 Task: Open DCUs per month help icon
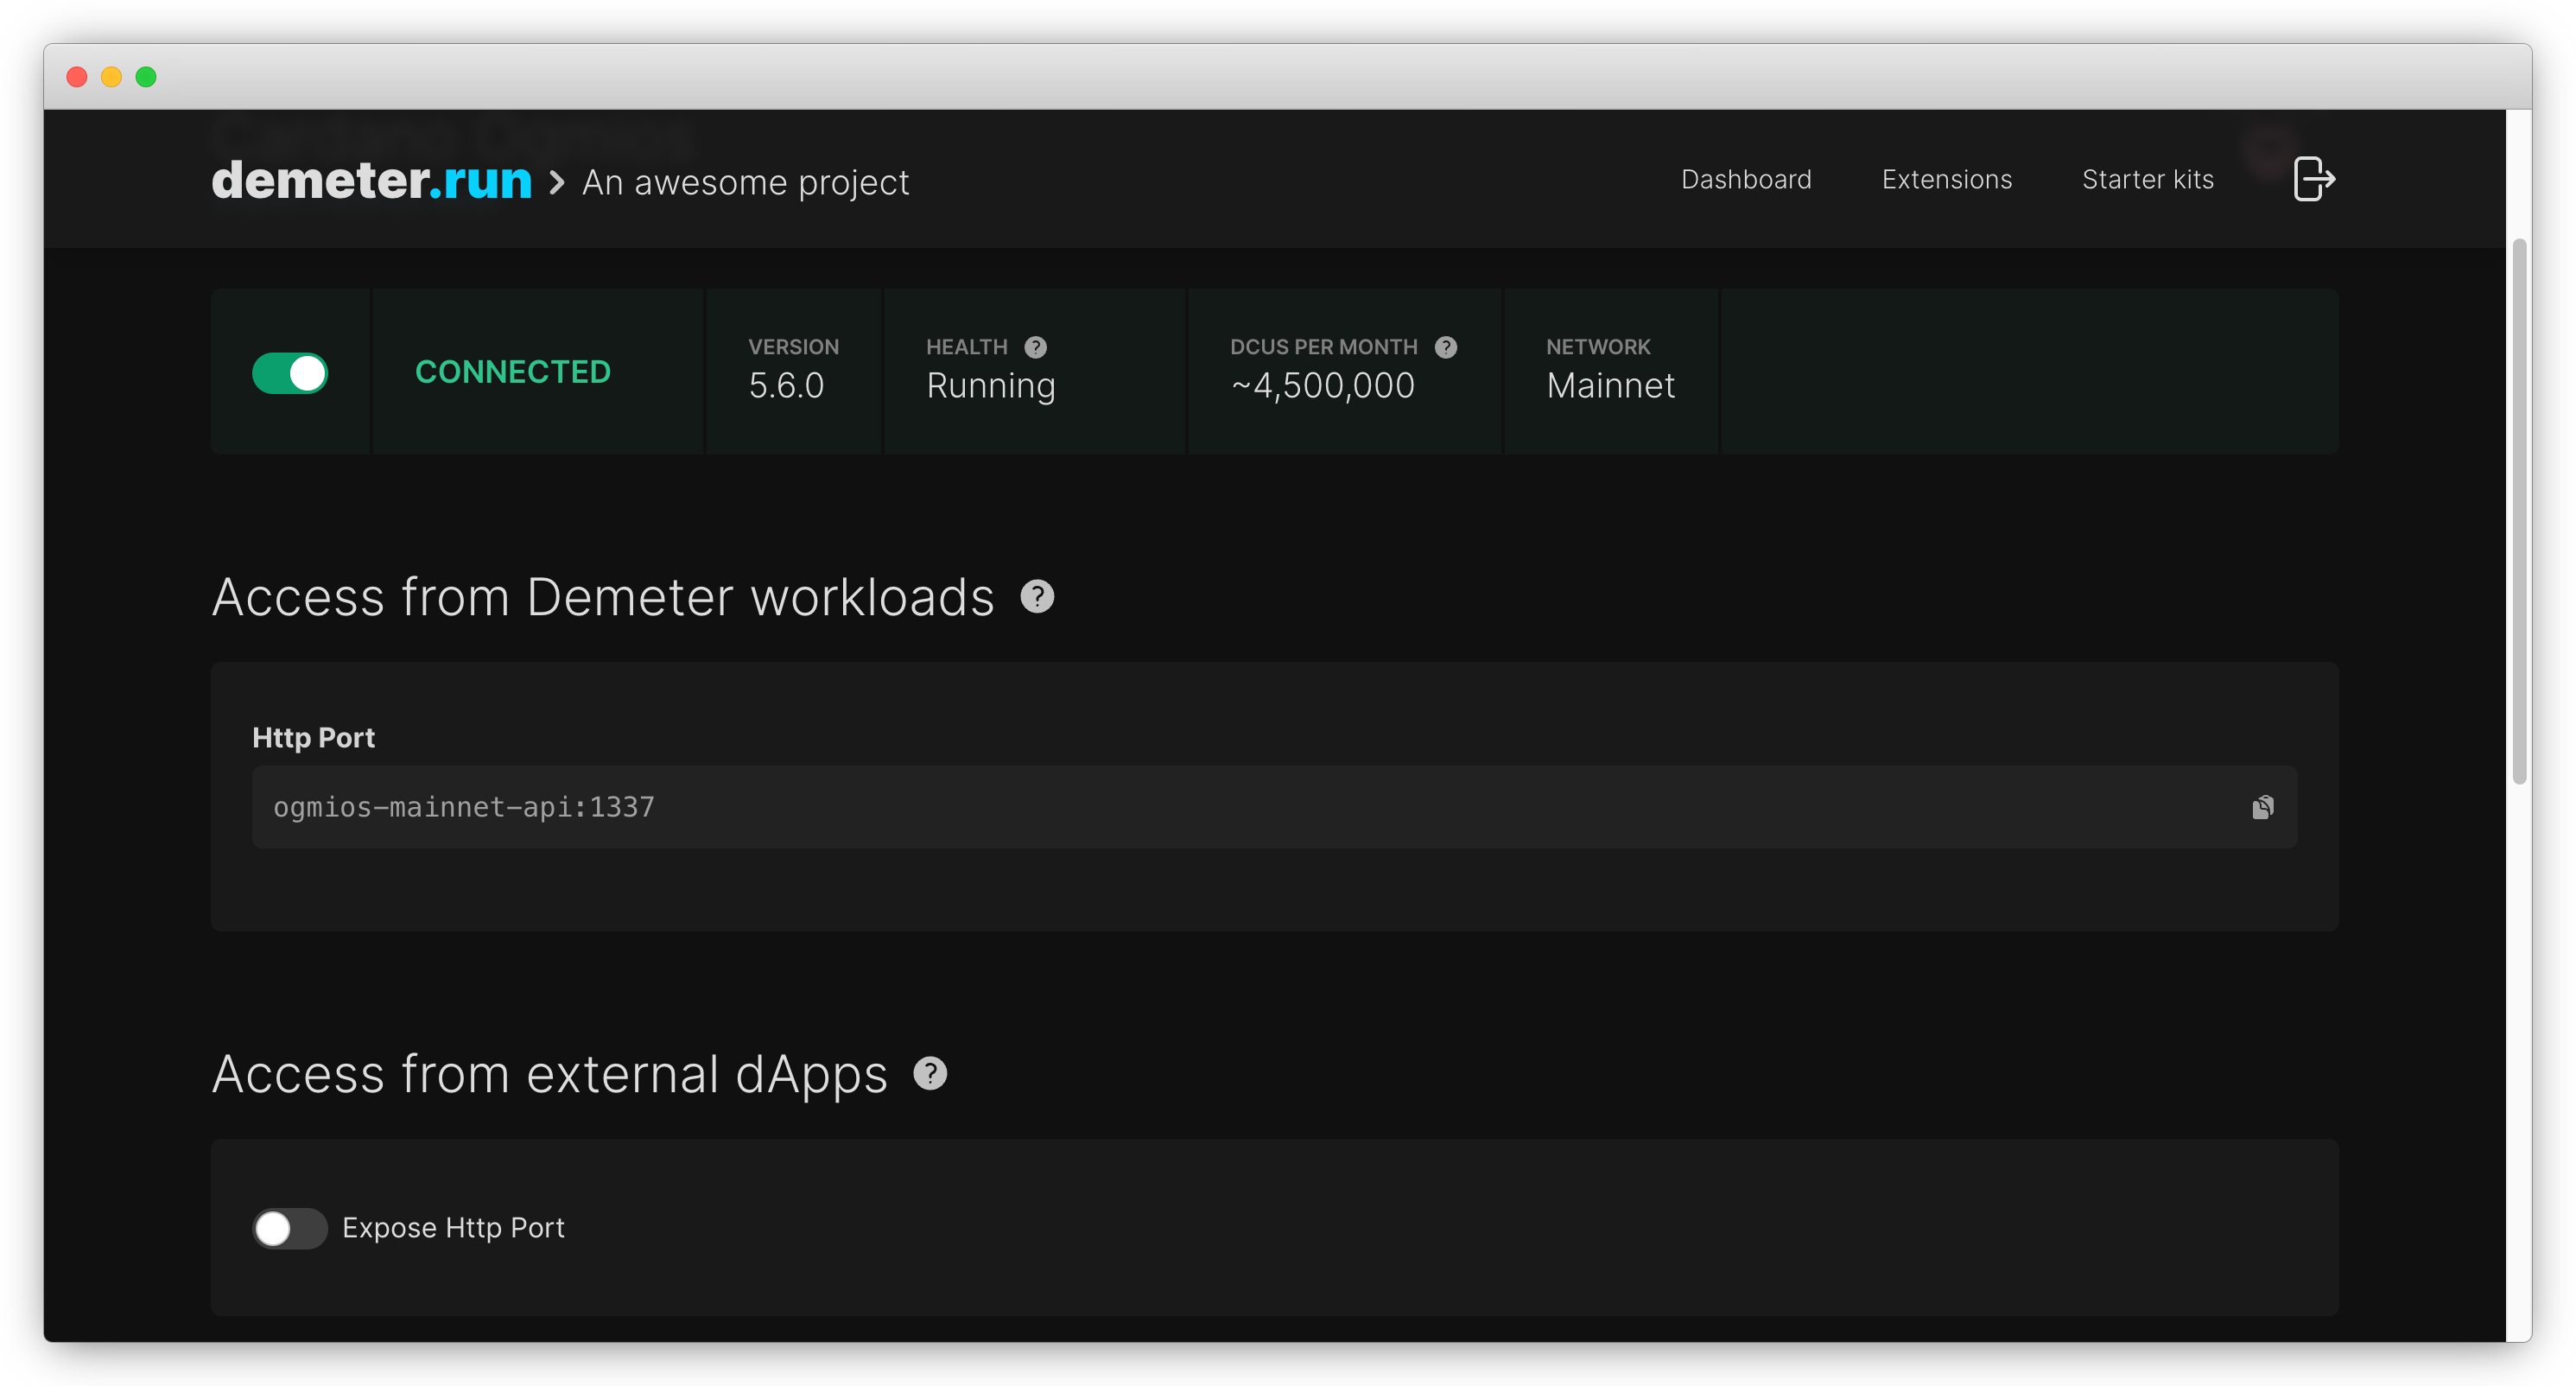pos(1446,347)
